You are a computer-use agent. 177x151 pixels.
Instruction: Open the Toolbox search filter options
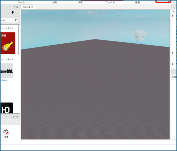[16, 20]
